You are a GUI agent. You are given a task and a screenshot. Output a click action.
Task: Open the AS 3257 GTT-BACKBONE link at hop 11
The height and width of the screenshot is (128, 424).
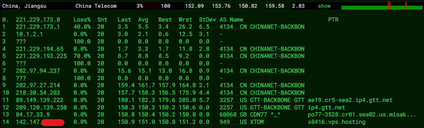coord(262,100)
